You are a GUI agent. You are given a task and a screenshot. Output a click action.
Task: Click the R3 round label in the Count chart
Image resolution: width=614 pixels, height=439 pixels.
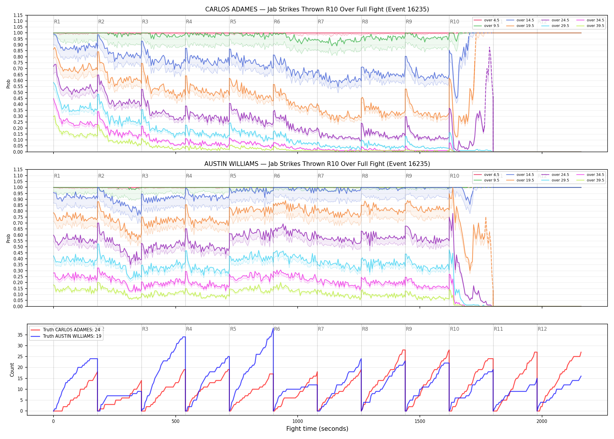[145, 329]
